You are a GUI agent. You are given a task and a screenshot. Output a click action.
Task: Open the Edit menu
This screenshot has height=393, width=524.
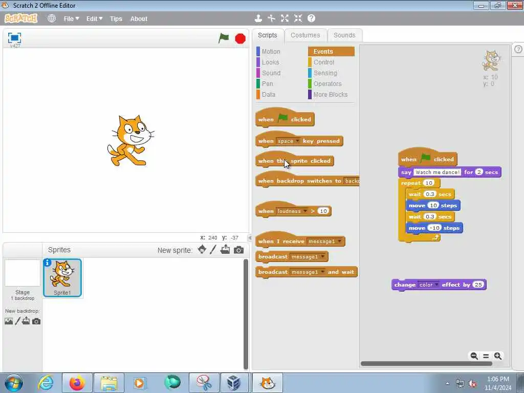pyautogui.click(x=94, y=19)
